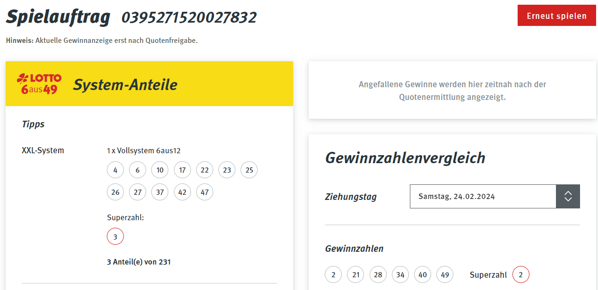Click the Gewinnzahlenvergleich heading

click(405, 157)
